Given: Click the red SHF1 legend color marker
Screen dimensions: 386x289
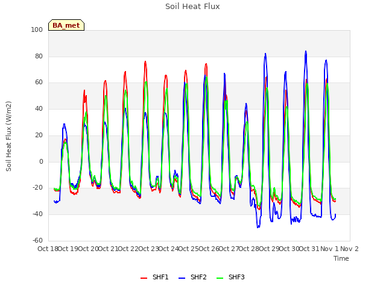Looking at the screenshot, I should pos(144,278).
